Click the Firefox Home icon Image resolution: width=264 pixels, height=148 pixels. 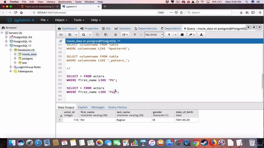pyautogui.click(x=21, y=12)
